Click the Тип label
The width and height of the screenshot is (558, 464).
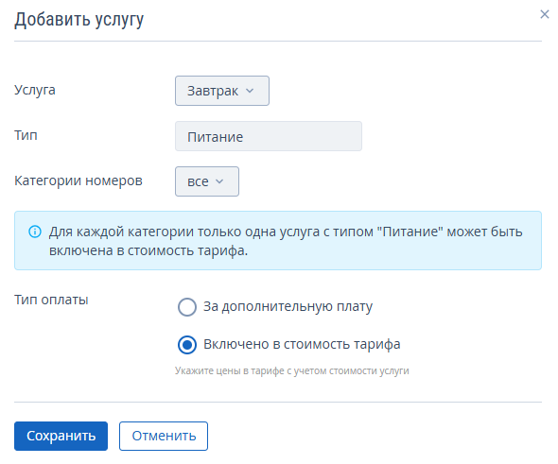pos(26,135)
